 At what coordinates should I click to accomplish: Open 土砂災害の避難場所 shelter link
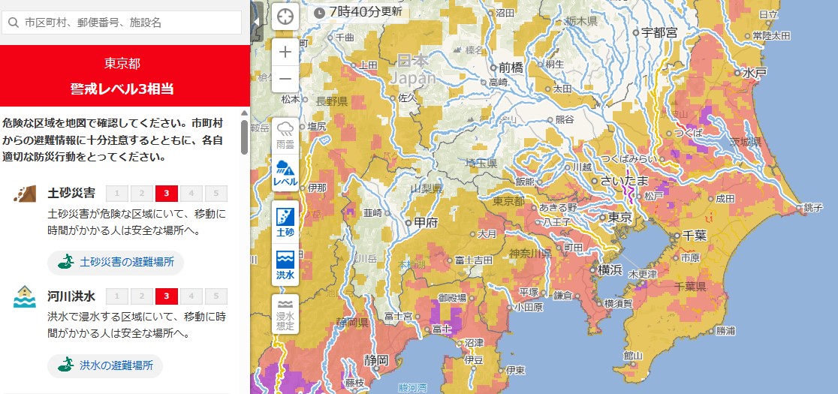[116, 263]
